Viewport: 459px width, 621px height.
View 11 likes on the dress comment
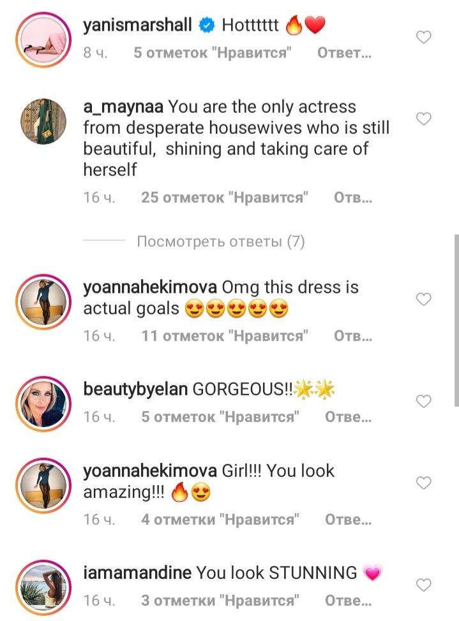(225, 336)
